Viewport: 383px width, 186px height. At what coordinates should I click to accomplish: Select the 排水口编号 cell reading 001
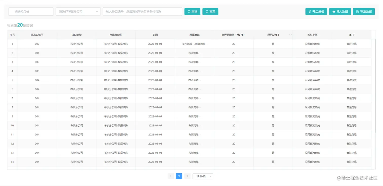coord(37,53)
